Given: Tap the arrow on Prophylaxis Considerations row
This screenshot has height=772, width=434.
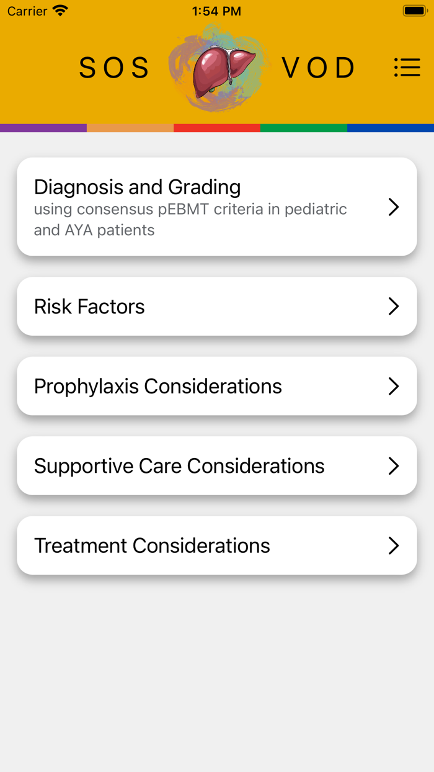Looking at the screenshot, I should tap(393, 385).
